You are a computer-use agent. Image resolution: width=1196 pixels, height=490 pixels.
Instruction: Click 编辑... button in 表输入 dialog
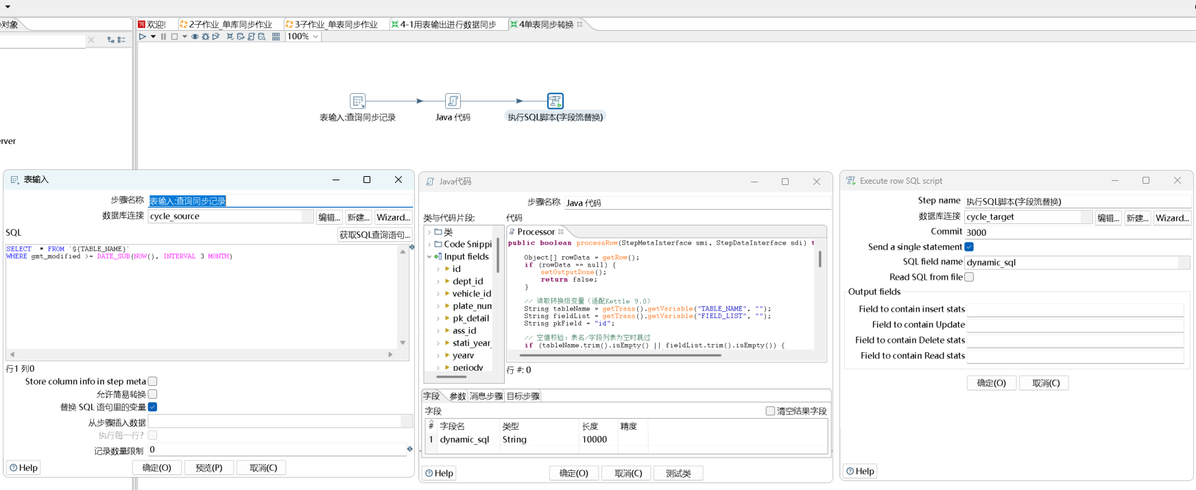coord(329,217)
